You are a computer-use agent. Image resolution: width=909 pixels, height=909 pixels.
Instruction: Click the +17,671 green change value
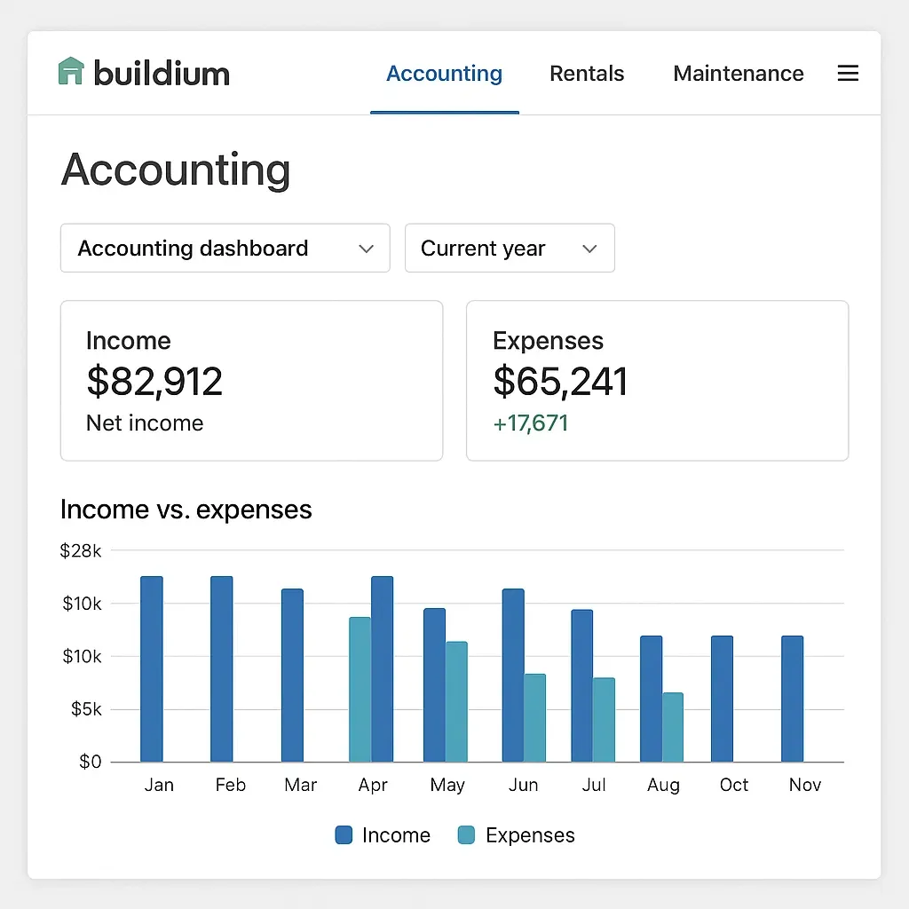(531, 423)
